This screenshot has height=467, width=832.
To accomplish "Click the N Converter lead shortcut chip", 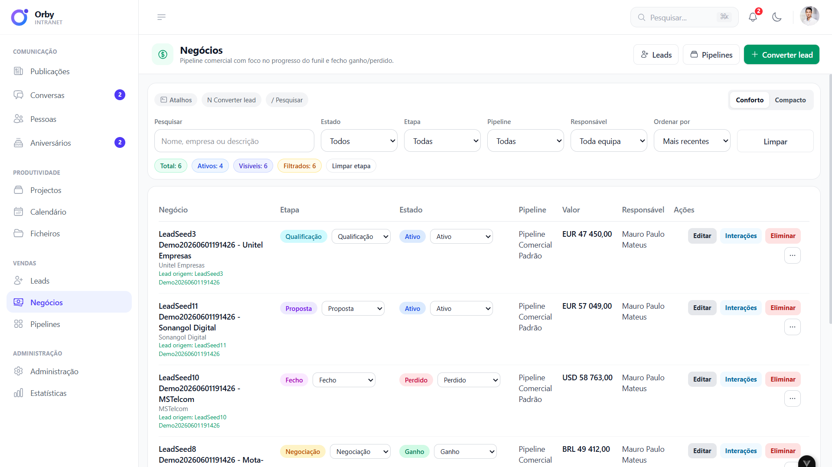I will click(231, 100).
